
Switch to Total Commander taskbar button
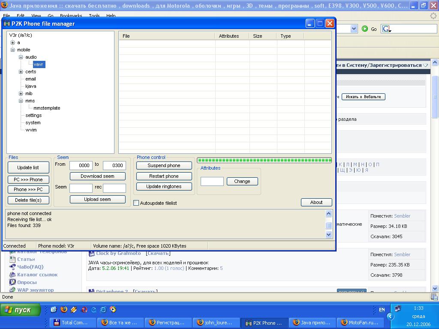coord(73,323)
